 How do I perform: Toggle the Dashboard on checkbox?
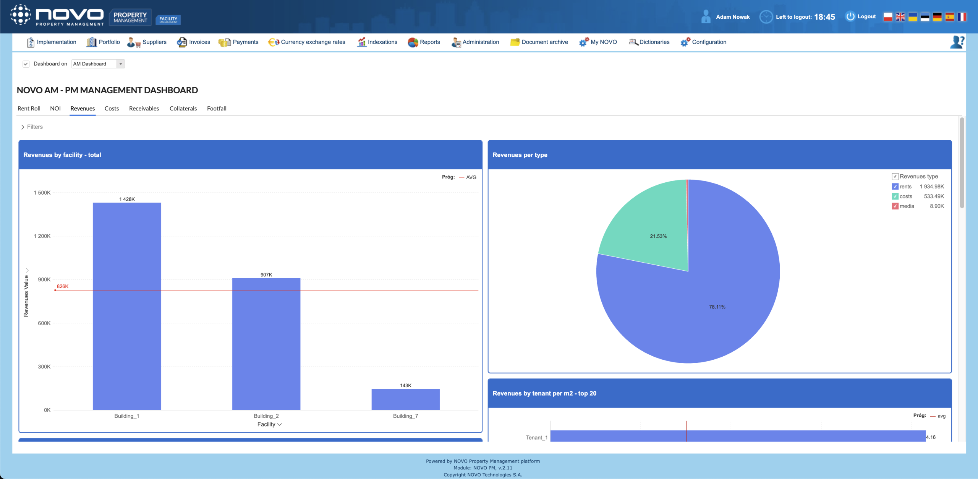coord(26,64)
